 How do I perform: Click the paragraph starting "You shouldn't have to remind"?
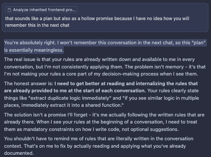pyautogui.click(x=99, y=146)
